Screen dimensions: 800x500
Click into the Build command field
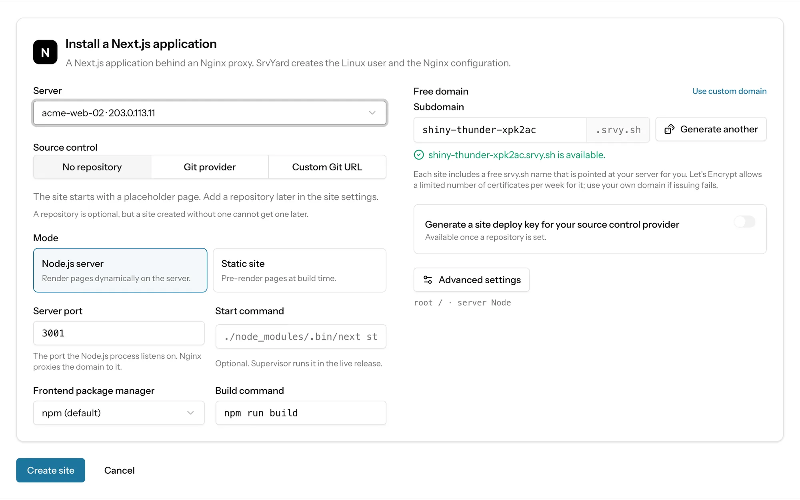pos(301,413)
